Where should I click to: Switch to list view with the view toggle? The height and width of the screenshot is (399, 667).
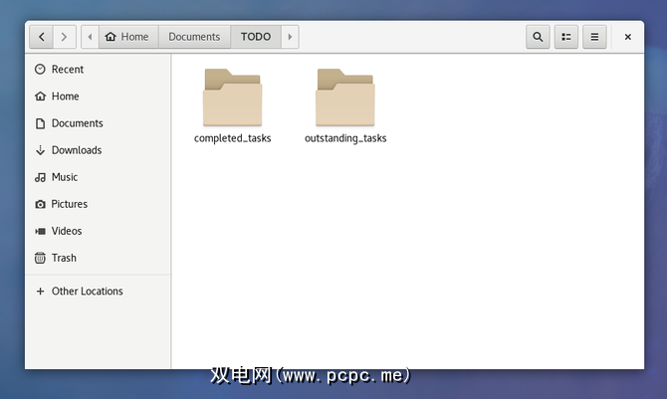pos(566,37)
